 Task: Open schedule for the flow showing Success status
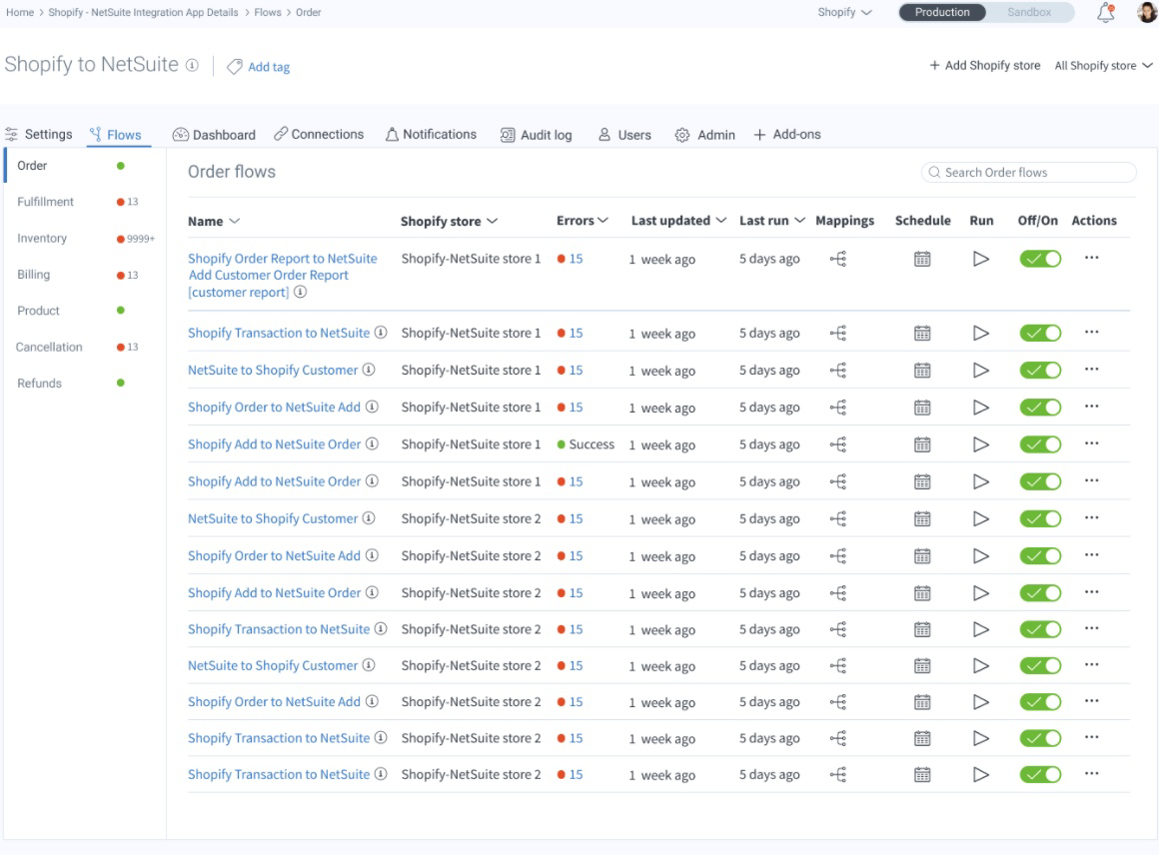pos(922,444)
